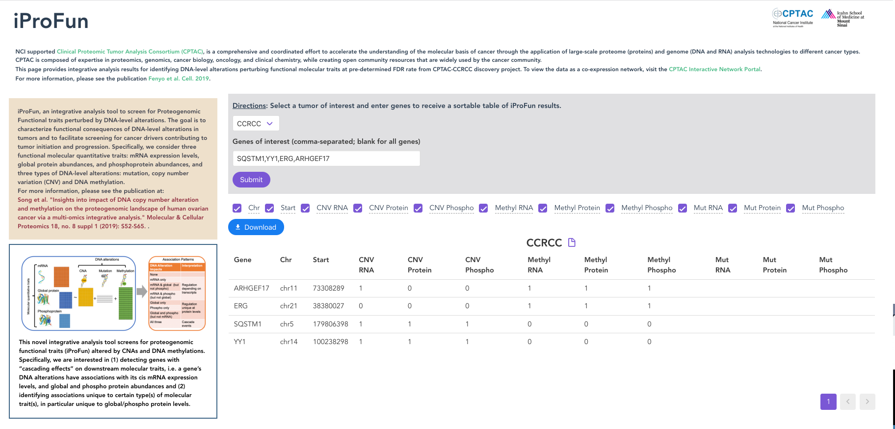Visit the CPTAC Interactive Network Portal link
The image size is (895, 429).
[x=714, y=69]
